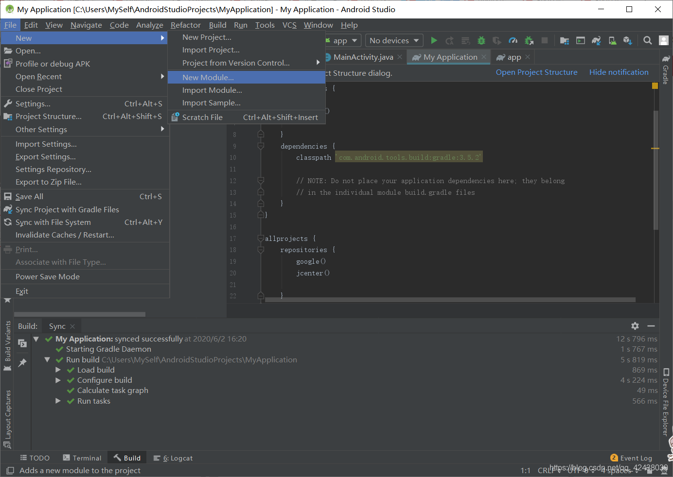Click the classpath gradle string in editor

click(409, 157)
